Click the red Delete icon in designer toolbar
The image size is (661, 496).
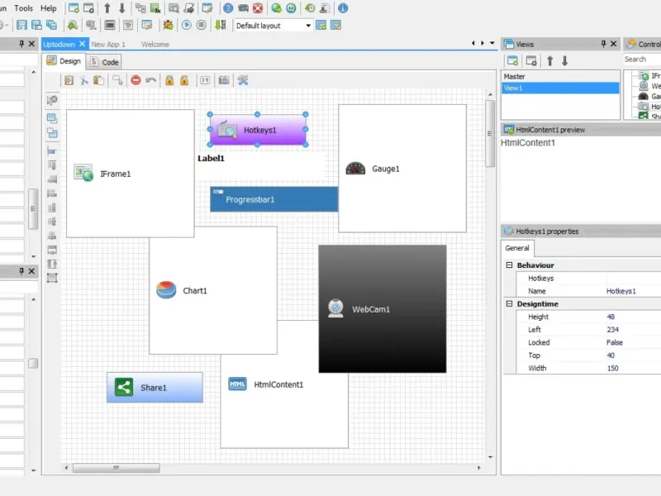tap(136, 80)
